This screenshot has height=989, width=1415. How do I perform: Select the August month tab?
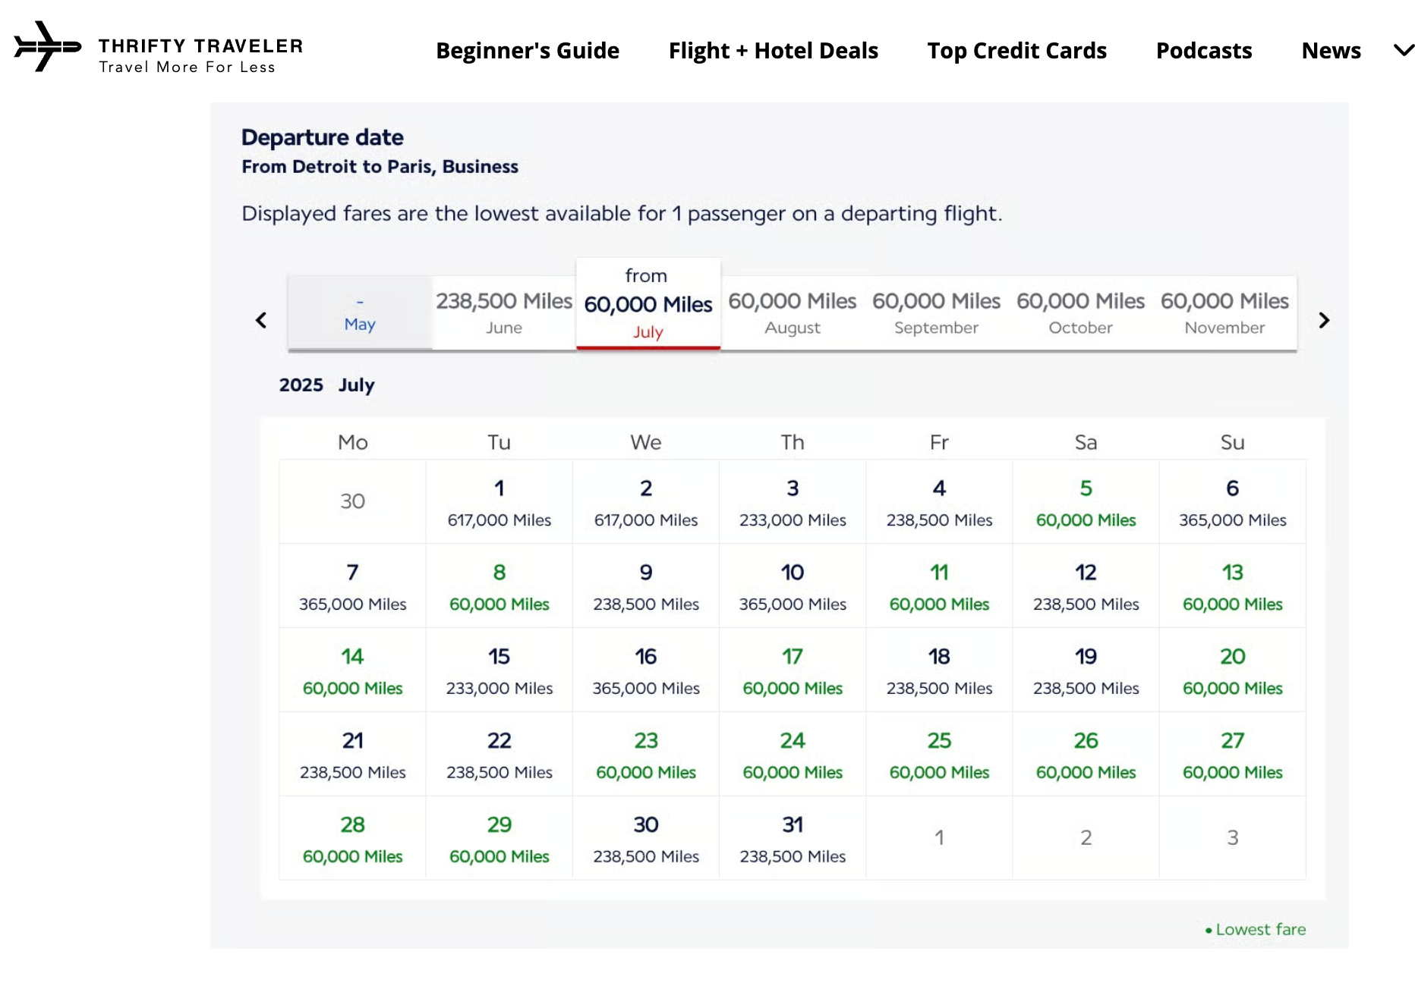pos(793,312)
